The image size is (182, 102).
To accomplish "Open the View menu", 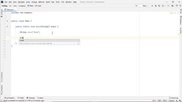I will pyautogui.click(x=15, y=2).
